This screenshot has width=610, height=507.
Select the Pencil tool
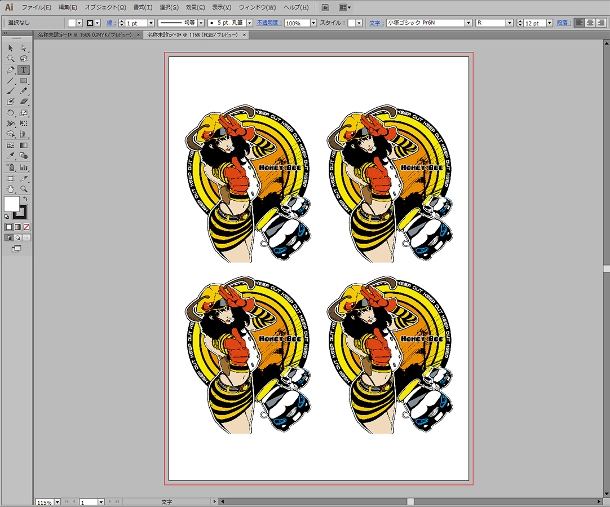click(24, 91)
